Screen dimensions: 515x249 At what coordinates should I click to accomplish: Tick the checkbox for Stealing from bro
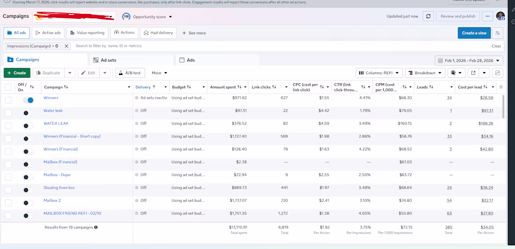tap(8, 190)
